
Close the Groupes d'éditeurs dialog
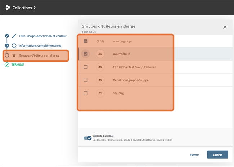(x=225, y=27)
